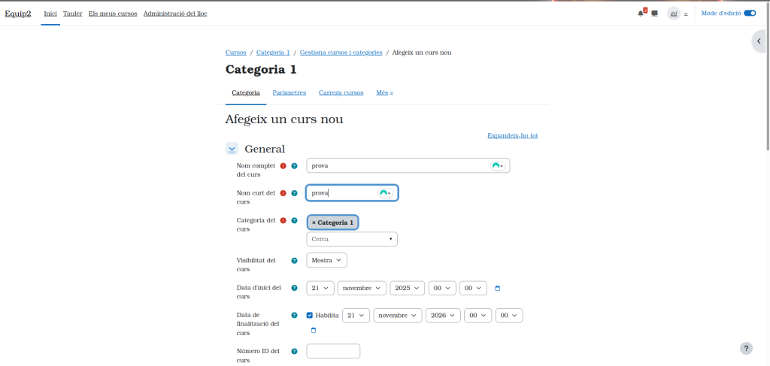Toggle the Mode d'edició switch
This screenshot has width=770, height=366.
(x=749, y=14)
